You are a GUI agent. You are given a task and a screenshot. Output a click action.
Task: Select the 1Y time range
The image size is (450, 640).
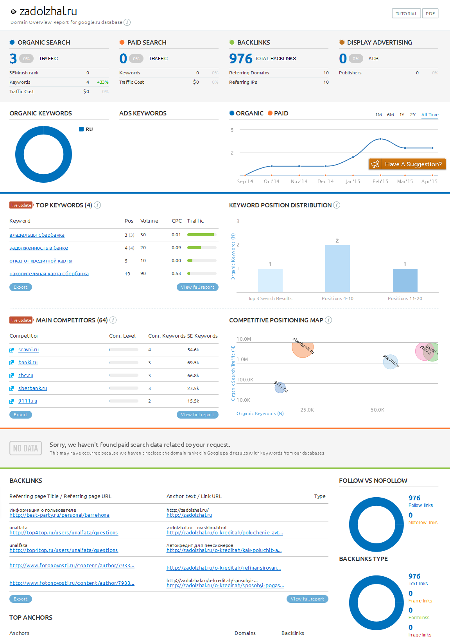tap(402, 115)
